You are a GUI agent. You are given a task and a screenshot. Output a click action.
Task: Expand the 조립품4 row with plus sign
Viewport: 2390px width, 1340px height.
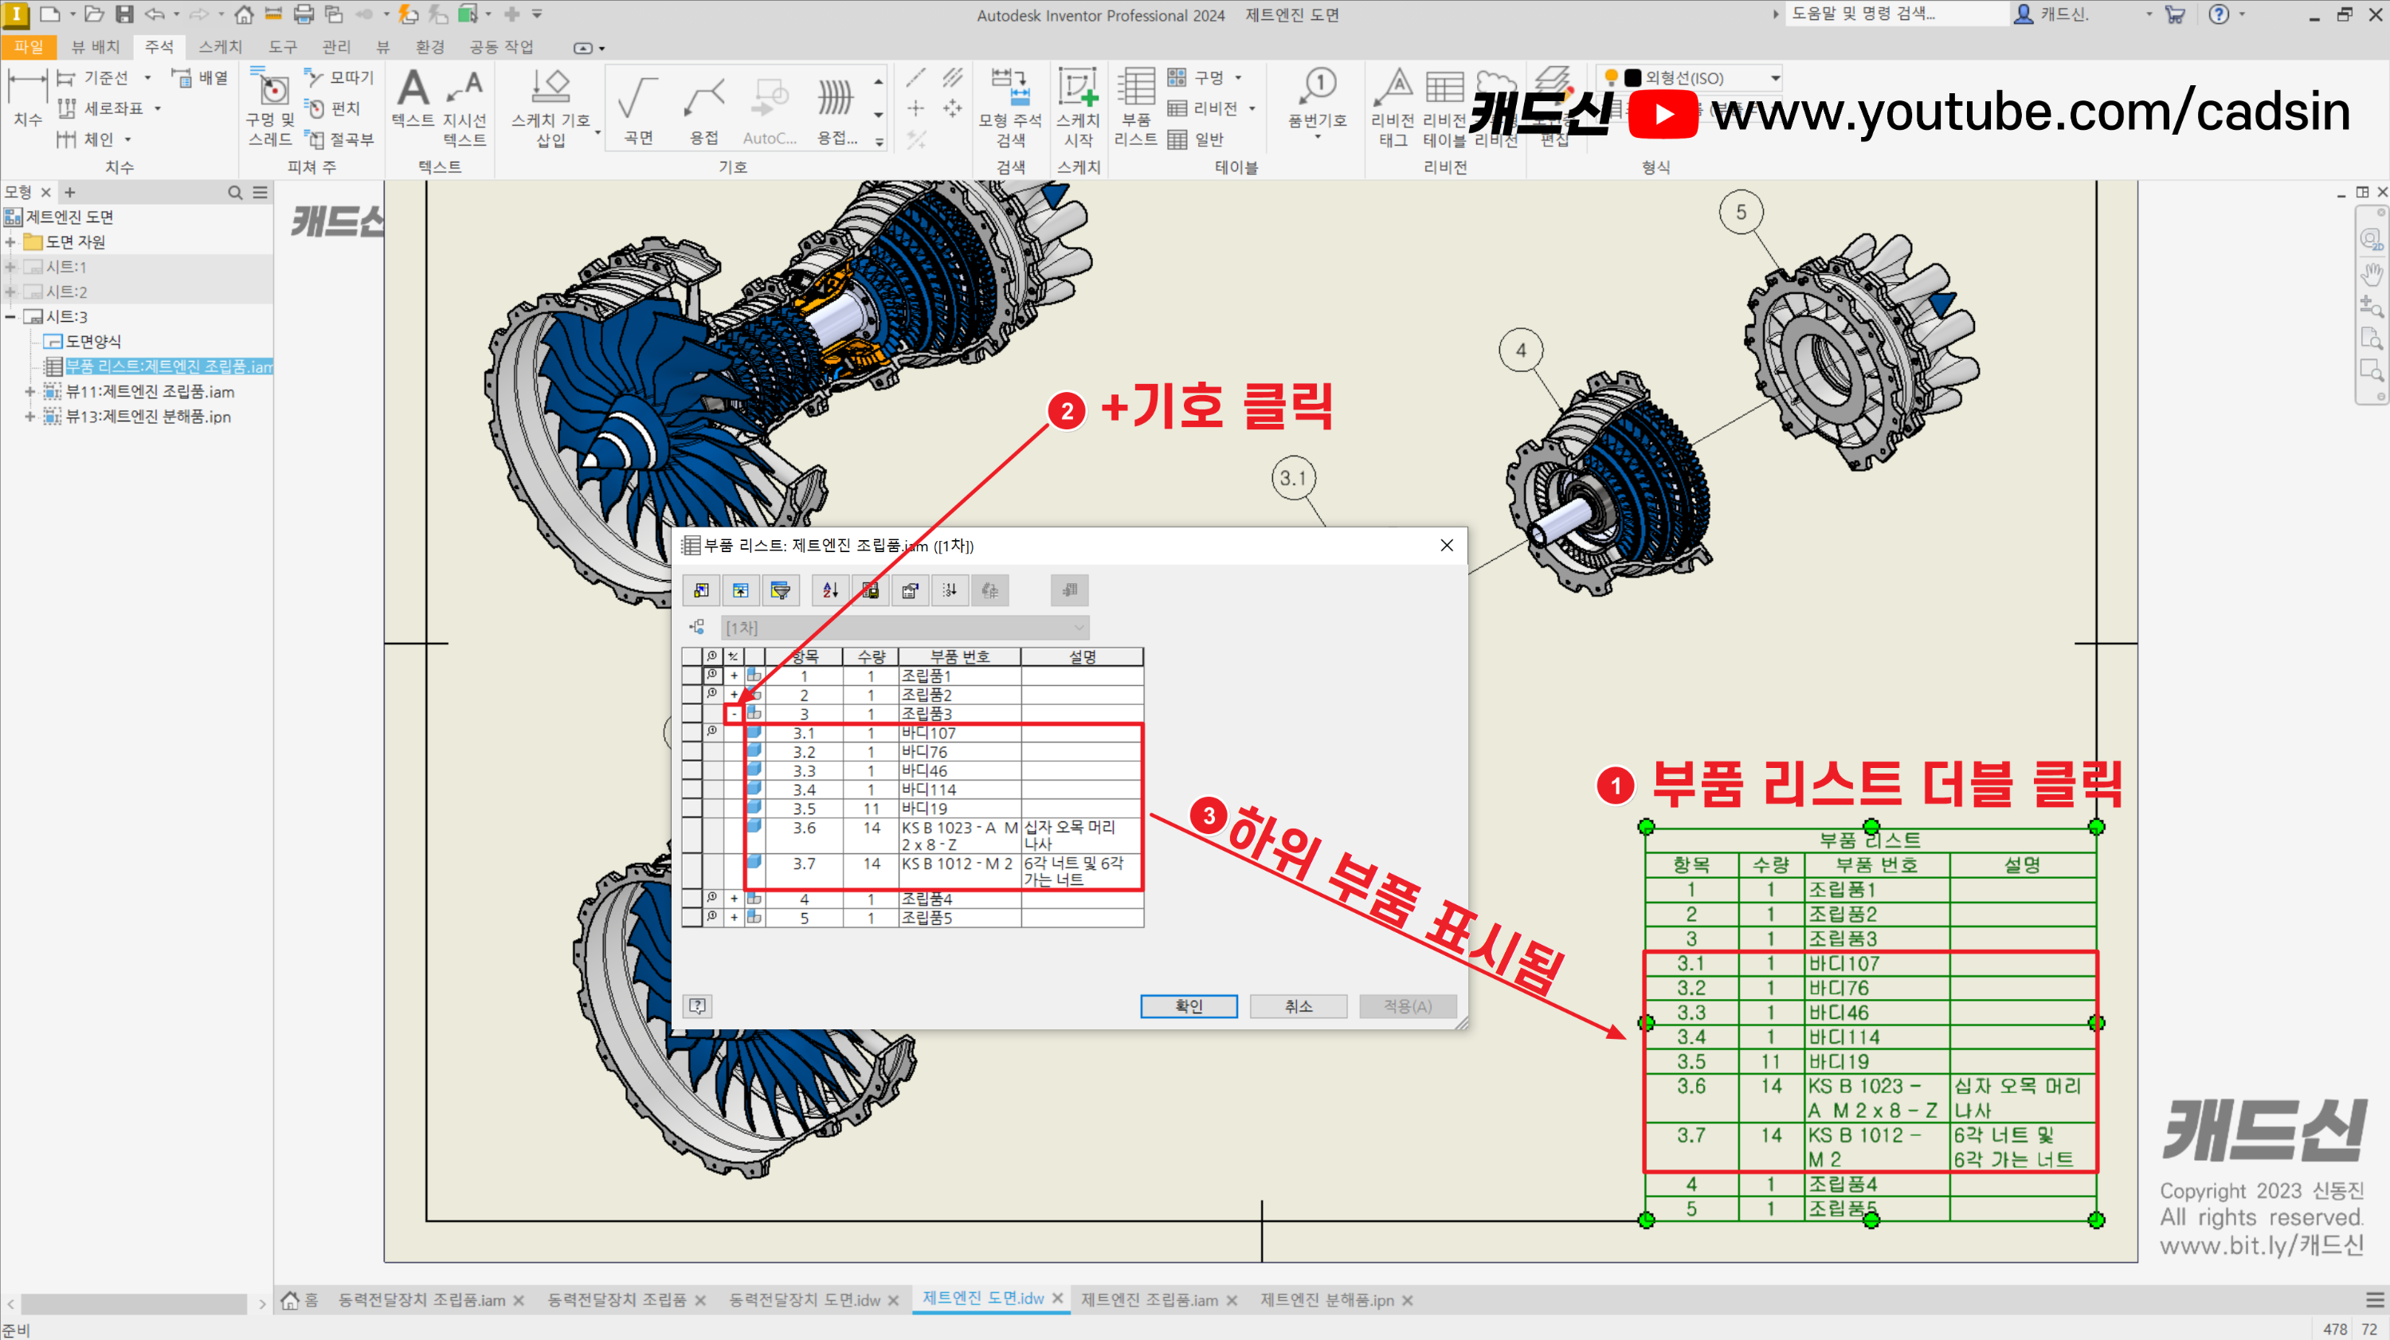734,899
